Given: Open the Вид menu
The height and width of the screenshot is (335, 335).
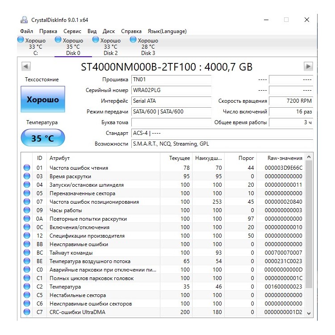Looking at the screenshot, I should click(92, 31).
